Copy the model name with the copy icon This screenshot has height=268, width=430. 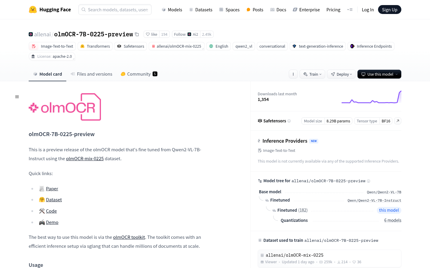coord(137,34)
